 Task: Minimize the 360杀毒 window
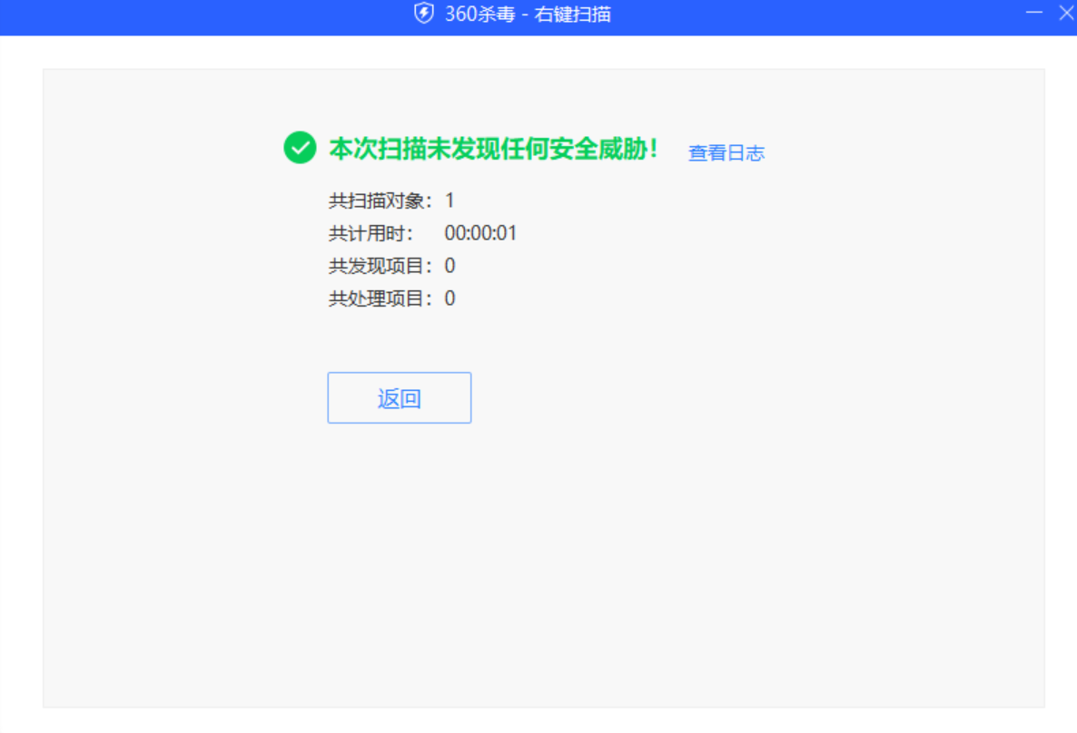pos(1033,13)
